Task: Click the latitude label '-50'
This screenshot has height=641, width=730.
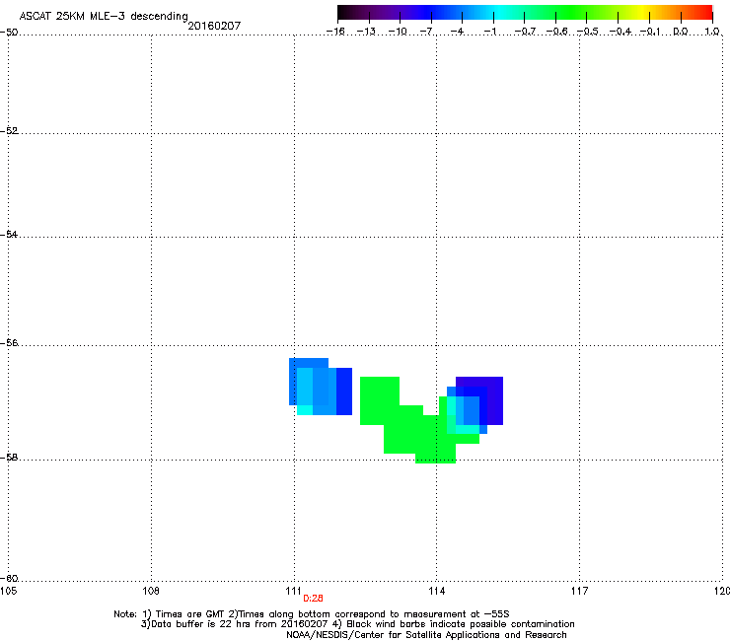Action: point(9,32)
